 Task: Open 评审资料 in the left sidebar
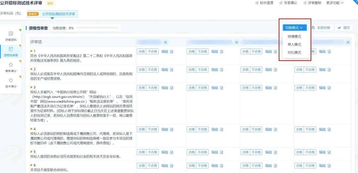pyautogui.click(x=11, y=36)
